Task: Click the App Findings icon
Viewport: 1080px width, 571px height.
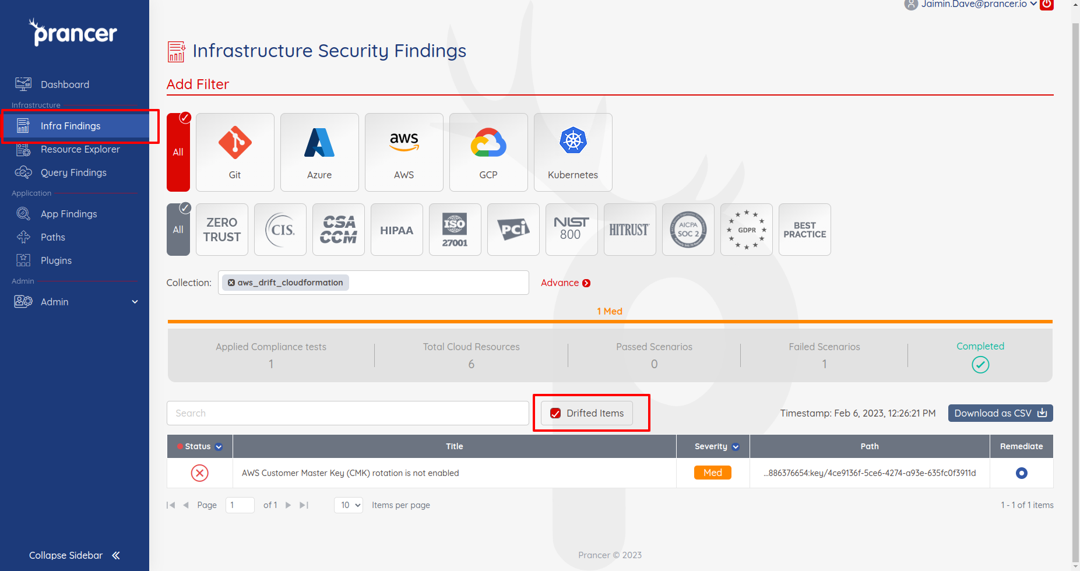Action: pyautogui.click(x=23, y=214)
